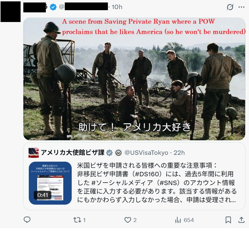249x231 pixels.
Task: Click the share upload icon
Action: click(x=241, y=220)
